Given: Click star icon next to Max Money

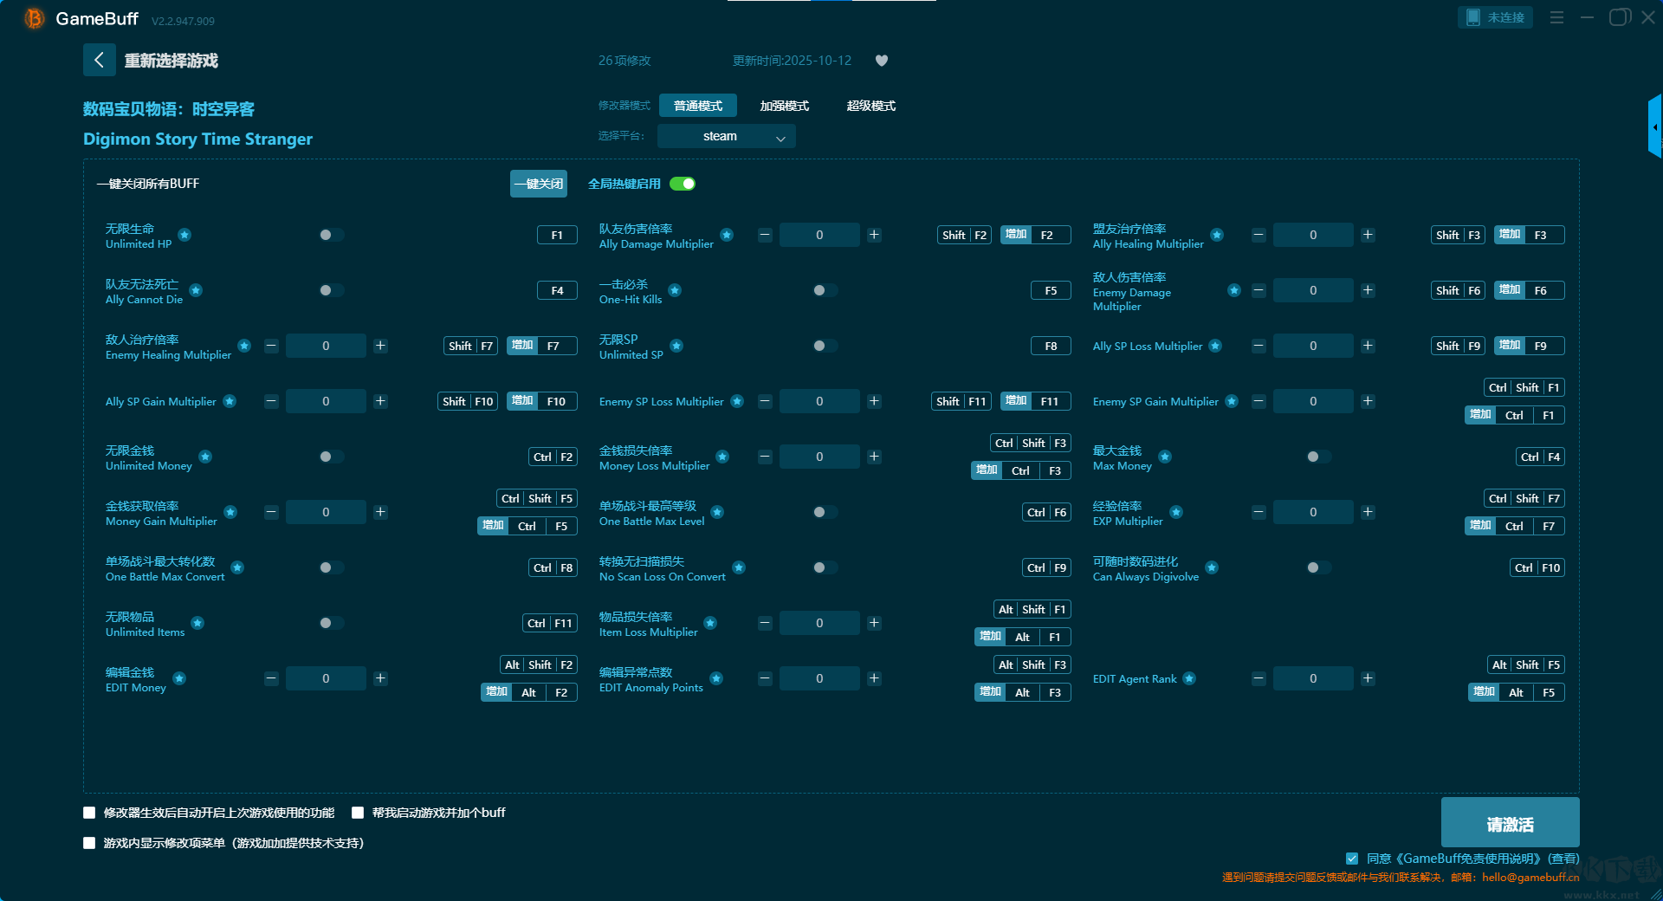Looking at the screenshot, I should point(1165,457).
